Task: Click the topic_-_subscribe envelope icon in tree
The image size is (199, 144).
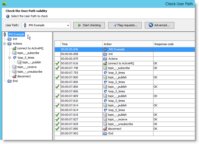Action: click(x=15, y=53)
